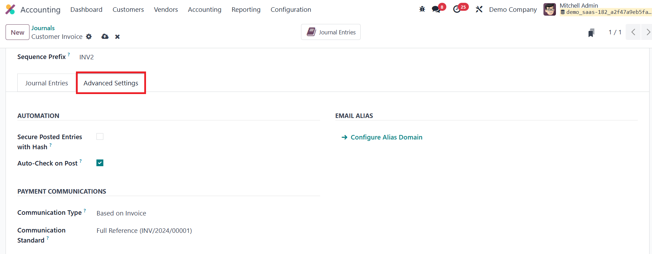This screenshot has width=652, height=254.
Task: Open the gear actions menu next to Customer Invoice
Action: pos(89,36)
